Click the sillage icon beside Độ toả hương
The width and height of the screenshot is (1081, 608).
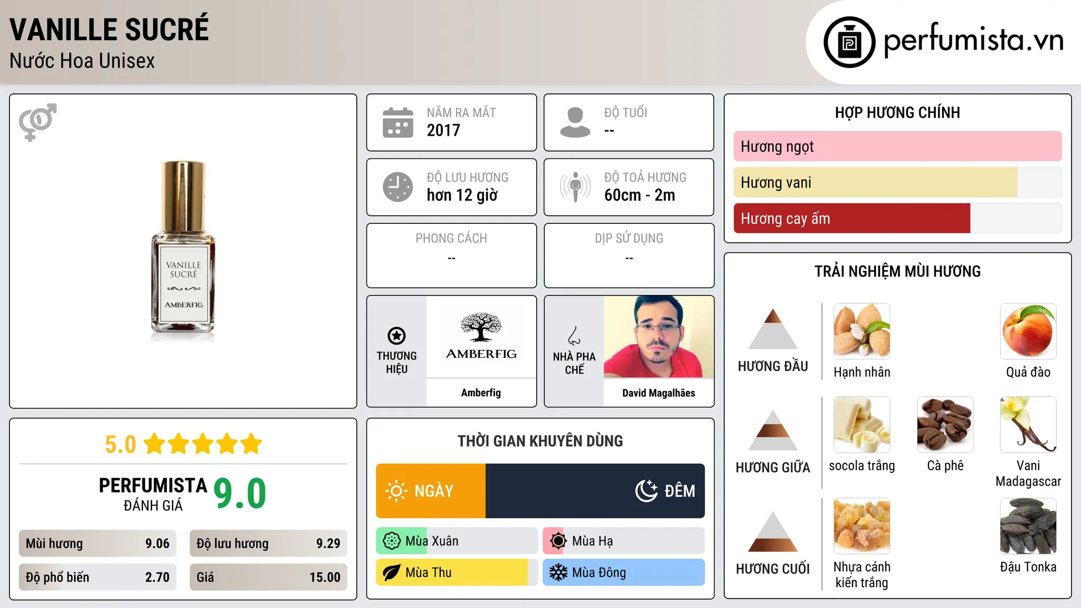click(x=575, y=187)
